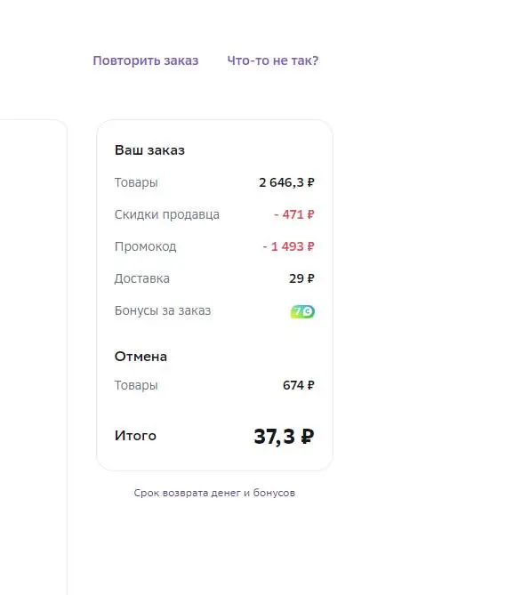Select the seller discount -471 ₽ value
514x595 pixels.
[294, 214]
